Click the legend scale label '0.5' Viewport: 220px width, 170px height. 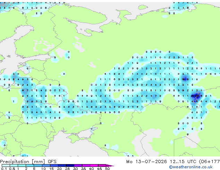tap(12, 169)
